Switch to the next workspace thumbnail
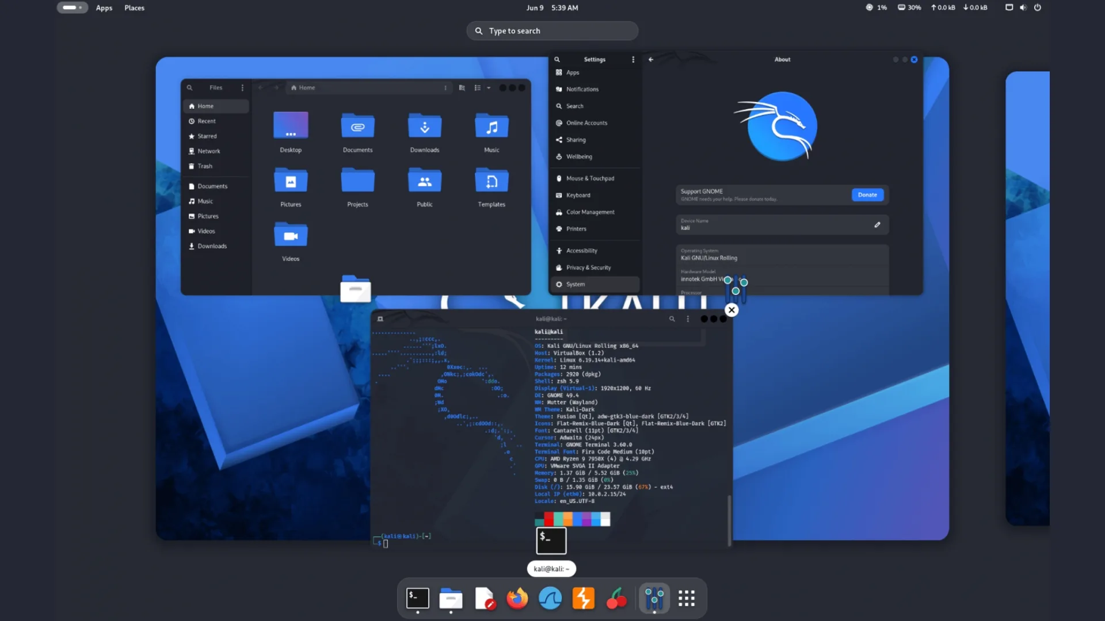 tap(1027, 298)
